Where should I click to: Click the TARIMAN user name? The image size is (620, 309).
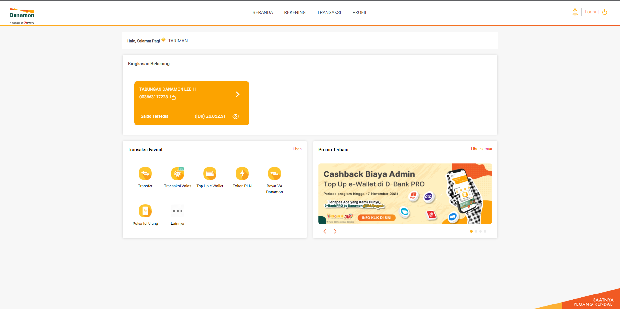(x=178, y=41)
